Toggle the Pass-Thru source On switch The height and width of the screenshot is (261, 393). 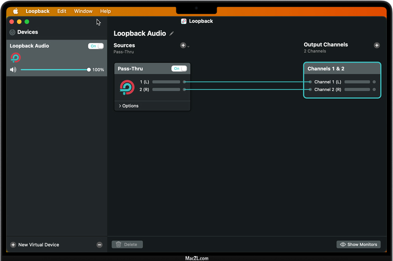179,69
